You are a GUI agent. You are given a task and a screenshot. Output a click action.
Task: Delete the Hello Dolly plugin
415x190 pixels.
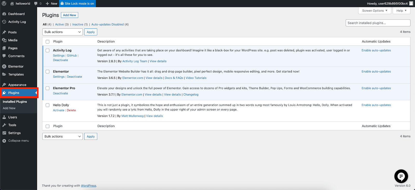[71, 110]
